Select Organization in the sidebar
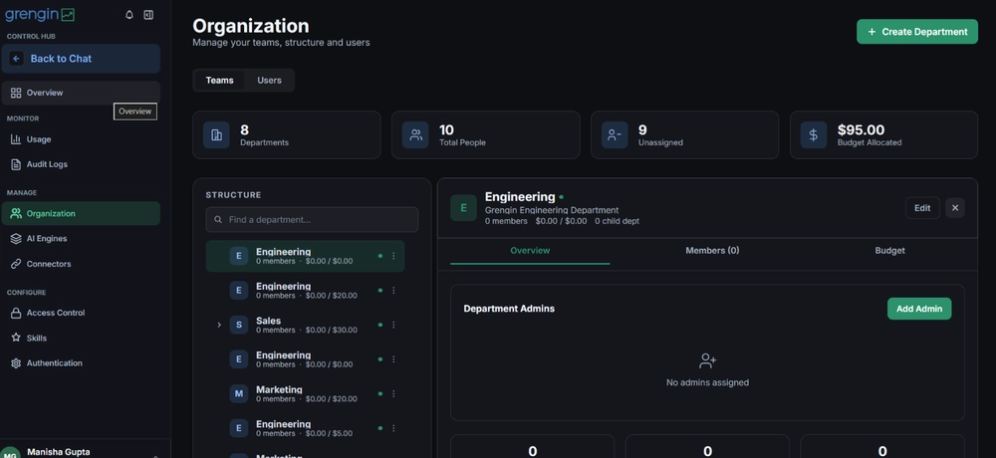Image resolution: width=996 pixels, height=458 pixels. point(81,213)
